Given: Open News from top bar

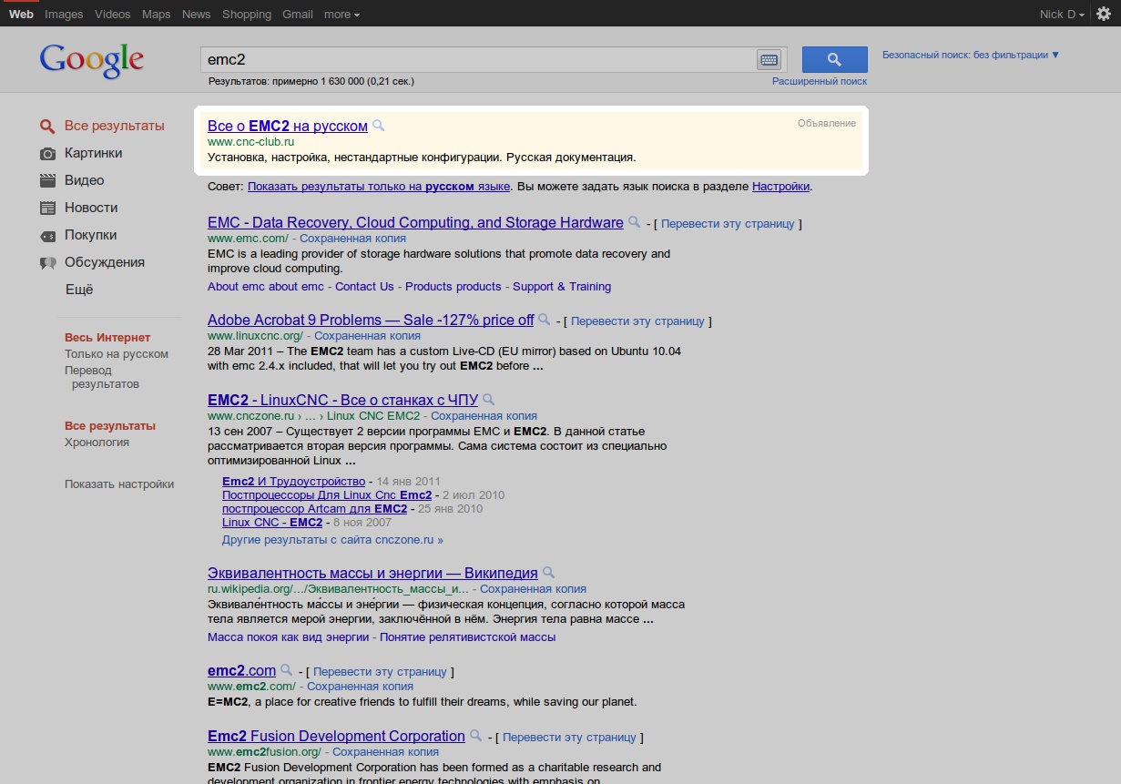Looking at the screenshot, I should [x=196, y=14].
